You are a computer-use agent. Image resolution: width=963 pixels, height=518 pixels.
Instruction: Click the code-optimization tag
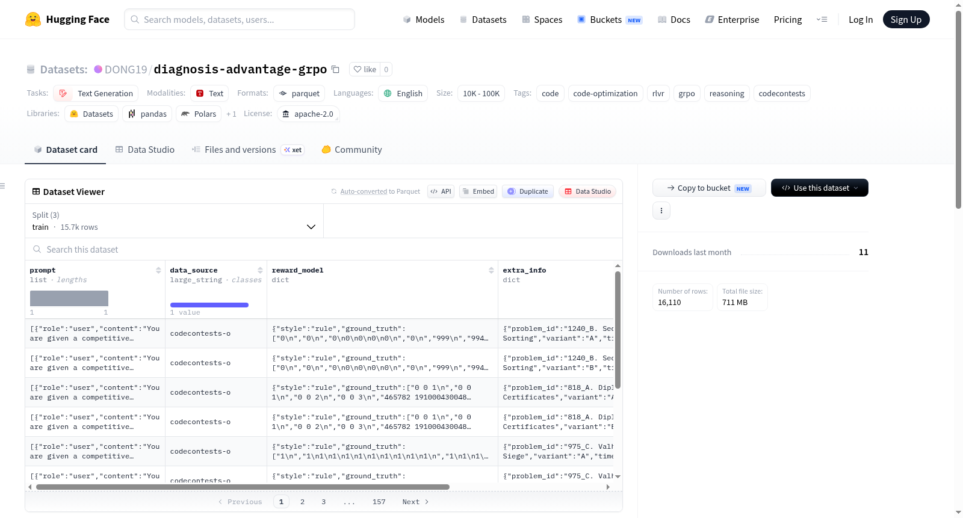click(x=605, y=93)
